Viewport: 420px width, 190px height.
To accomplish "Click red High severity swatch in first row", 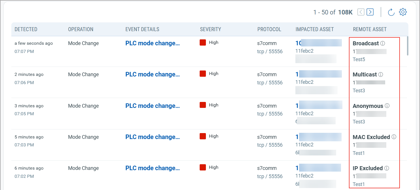I will tap(203, 43).
